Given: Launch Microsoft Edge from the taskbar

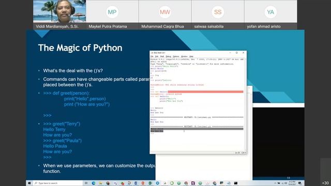Looking at the screenshot, I should click(x=94, y=183).
